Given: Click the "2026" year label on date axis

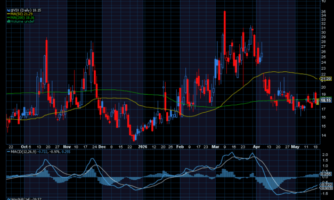Looking at the screenshot, I should 143,147.
